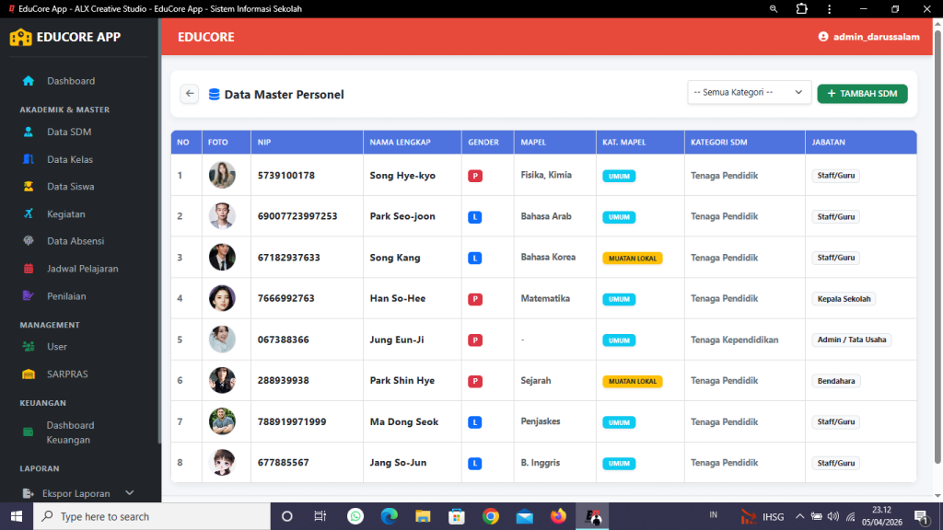The height and width of the screenshot is (530, 943).
Task: Open User management link
Action: [57, 347]
